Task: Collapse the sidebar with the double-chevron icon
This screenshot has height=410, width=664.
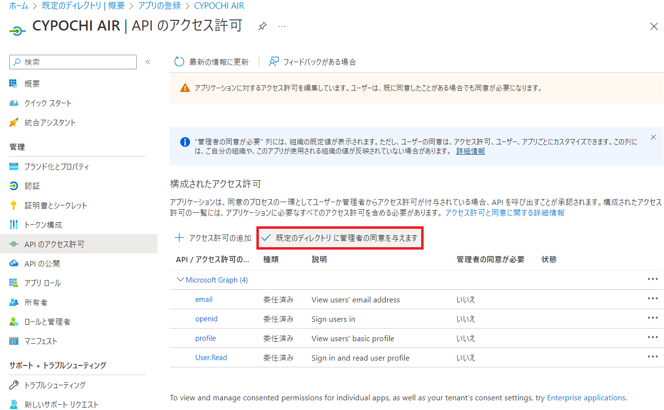Action: pos(148,62)
